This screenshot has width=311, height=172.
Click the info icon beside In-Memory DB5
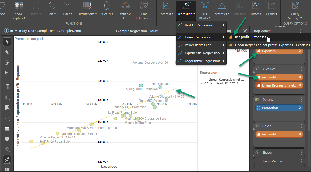click(6, 31)
